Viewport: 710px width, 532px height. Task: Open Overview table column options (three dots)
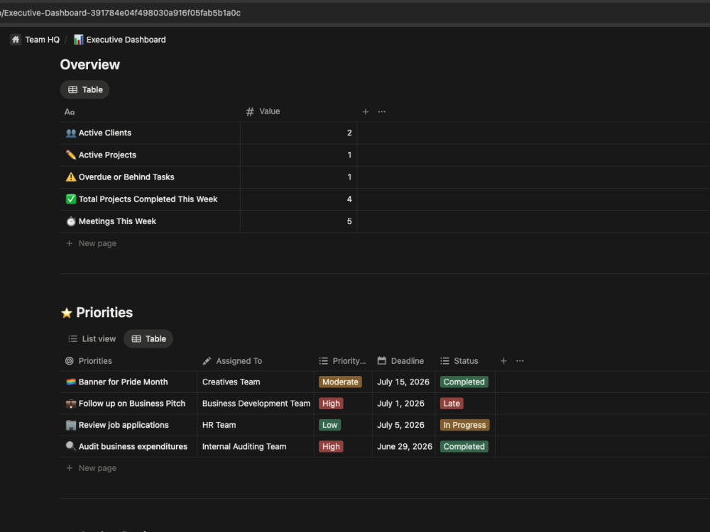click(382, 112)
